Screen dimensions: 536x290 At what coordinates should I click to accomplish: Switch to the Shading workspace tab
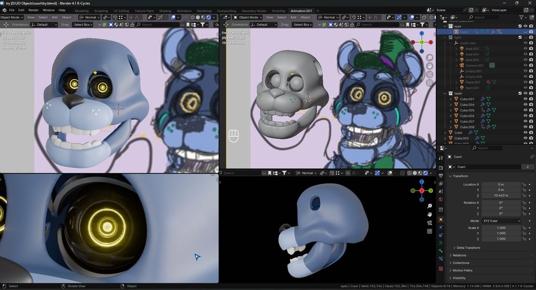[x=165, y=11]
